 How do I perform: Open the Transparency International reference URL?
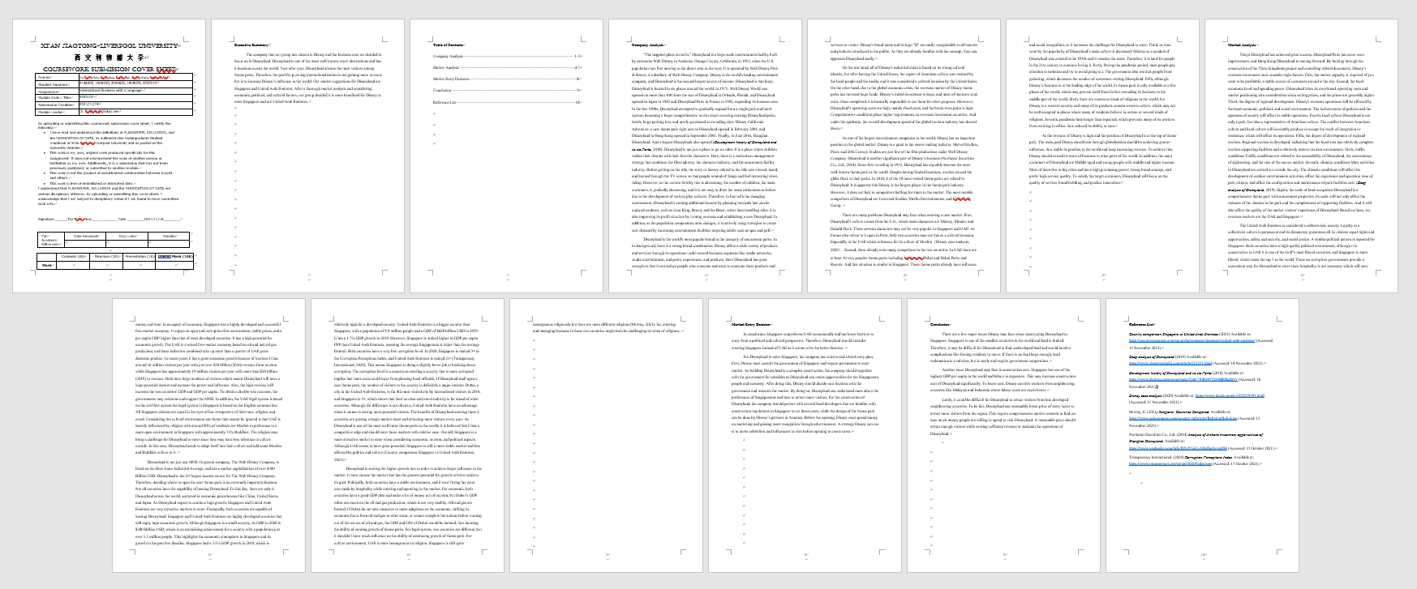coord(1170,463)
